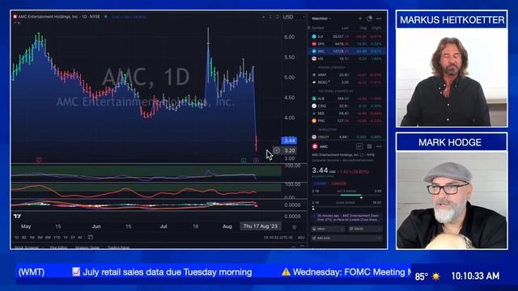Toggle the ADJ adjusted data button
This screenshot has height=291, width=518.
301,237
